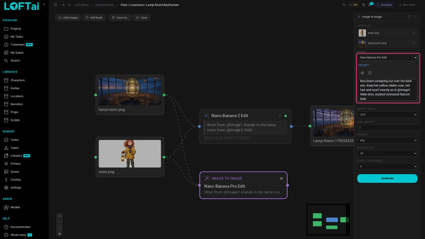Zoom out on the flow canvas
This screenshot has width=425, height=239.
[59, 222]
